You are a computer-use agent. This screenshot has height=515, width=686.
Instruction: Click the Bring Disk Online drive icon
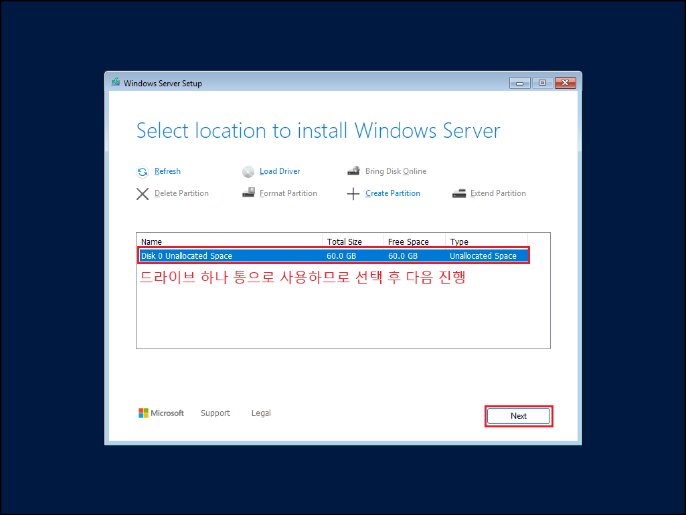353,171
